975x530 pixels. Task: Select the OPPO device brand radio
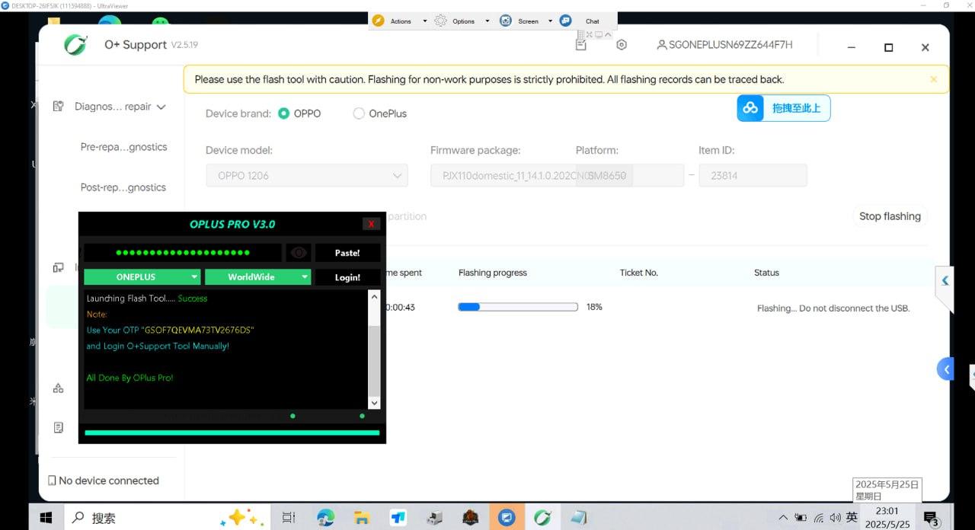(x=284, y=113)
